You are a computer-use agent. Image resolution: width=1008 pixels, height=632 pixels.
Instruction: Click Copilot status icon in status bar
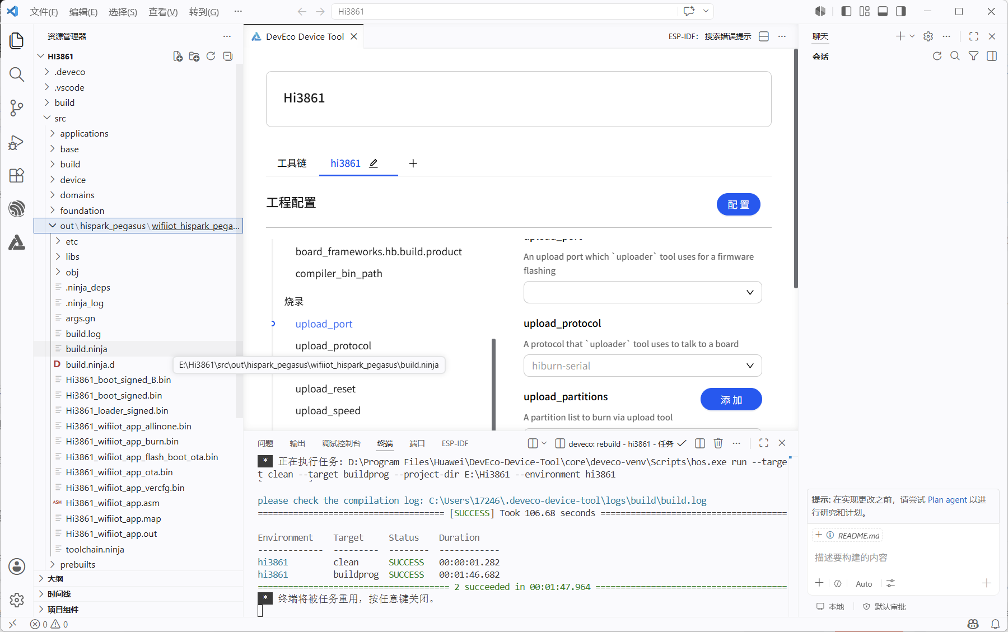(973, 624)
